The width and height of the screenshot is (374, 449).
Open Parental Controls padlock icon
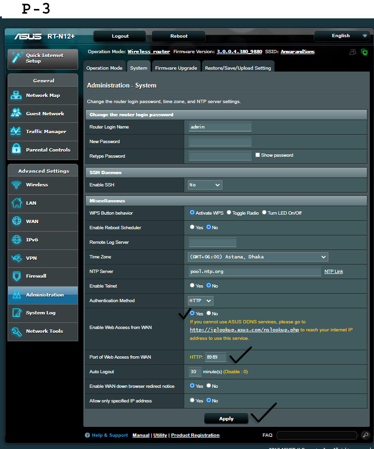[16, 150]
